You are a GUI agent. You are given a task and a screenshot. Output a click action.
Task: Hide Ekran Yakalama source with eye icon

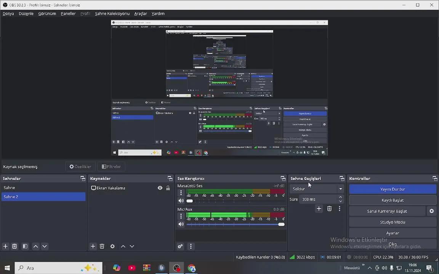point(160,188)
